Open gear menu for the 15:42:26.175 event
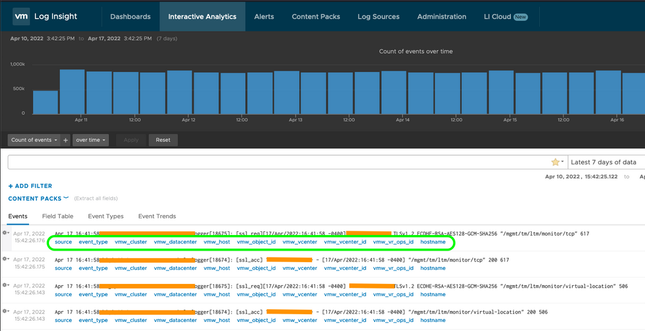645x331 pixels. pos(6,259)
